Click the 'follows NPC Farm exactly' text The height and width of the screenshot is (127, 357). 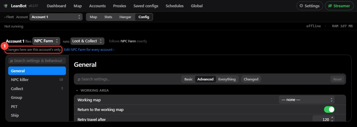(128, 41)
